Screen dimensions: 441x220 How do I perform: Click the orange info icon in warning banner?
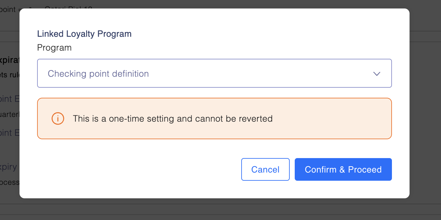pos(58,118)
